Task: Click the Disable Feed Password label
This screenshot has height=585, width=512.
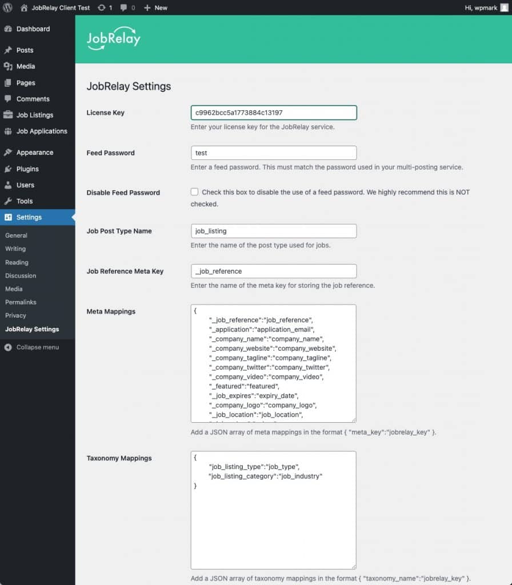Action: pos(123,193)
